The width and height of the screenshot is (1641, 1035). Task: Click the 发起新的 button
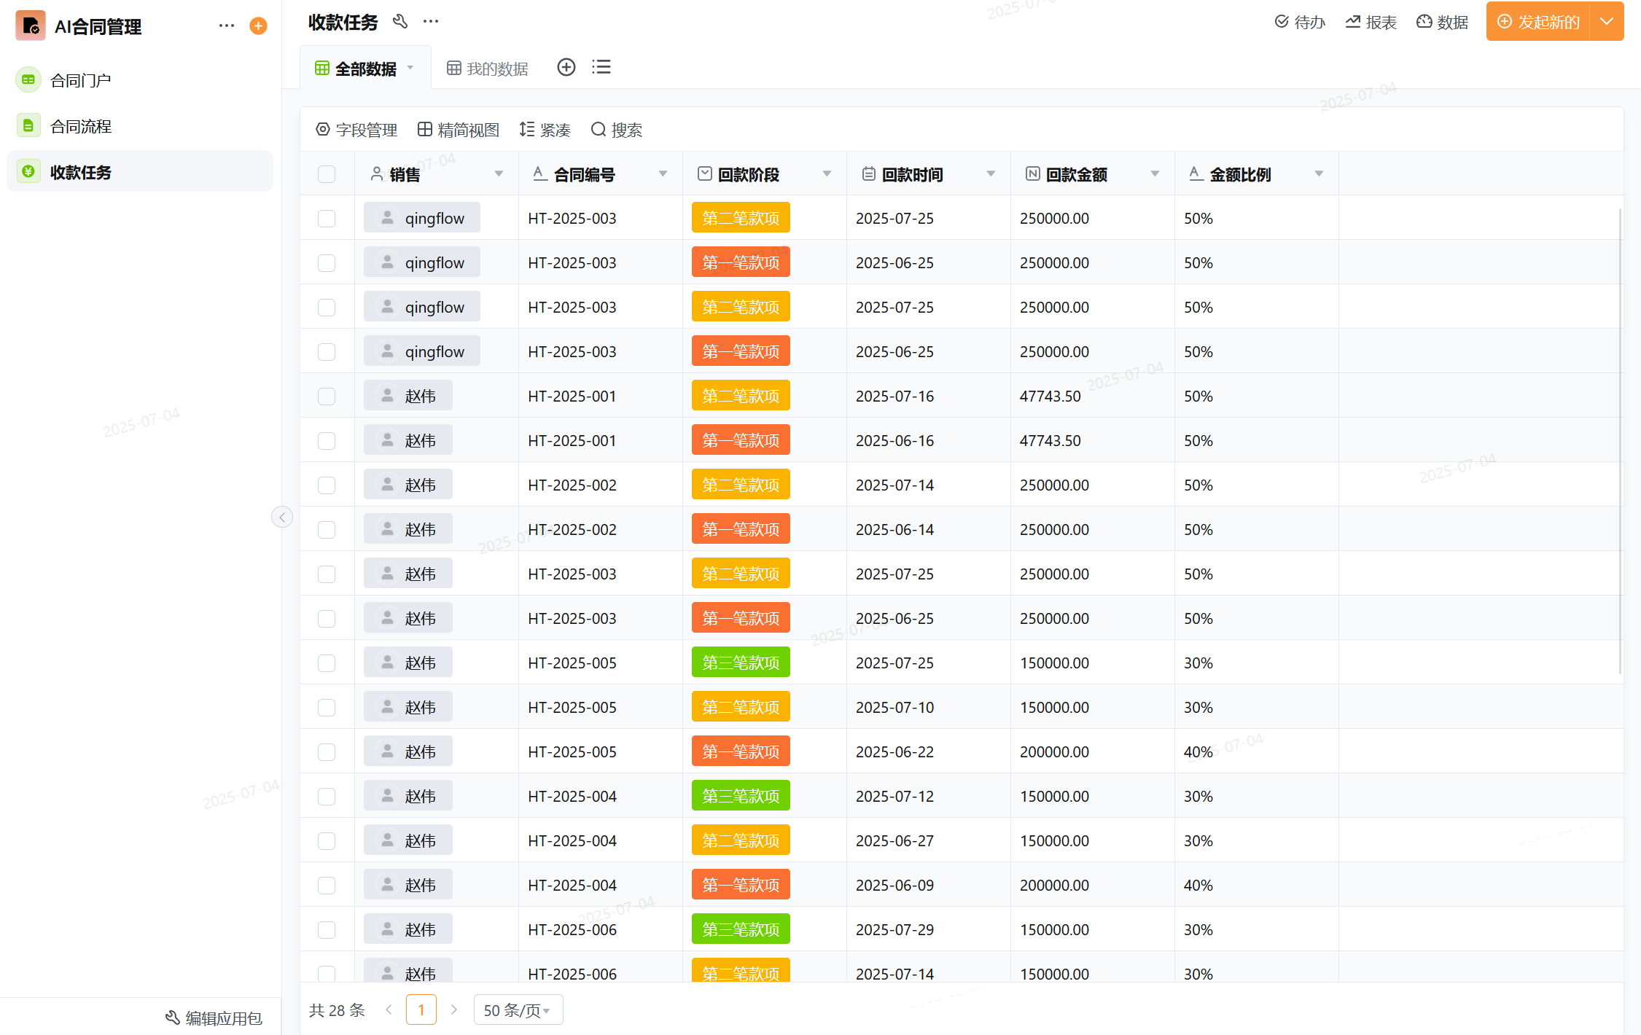click(1538, 22)
